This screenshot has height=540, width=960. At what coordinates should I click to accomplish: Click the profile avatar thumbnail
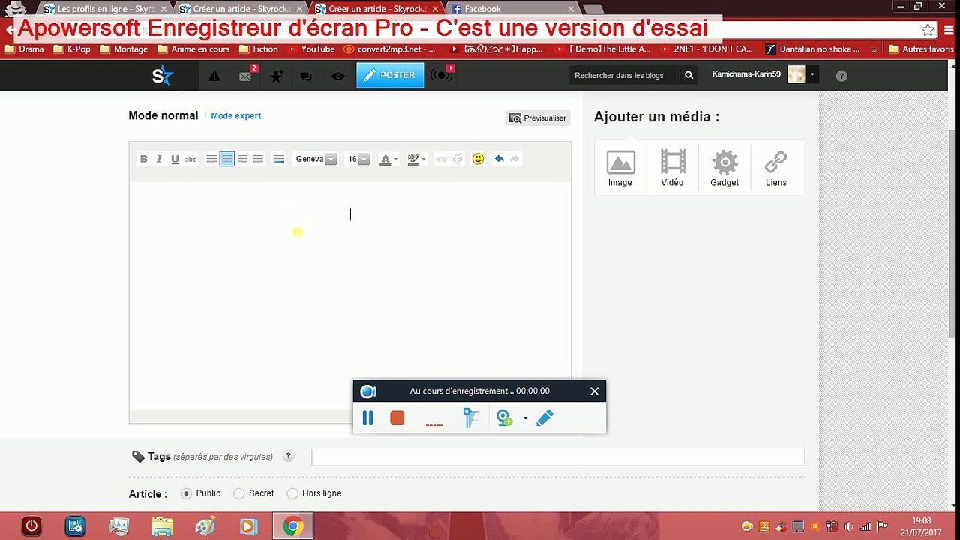pos(796,74)
